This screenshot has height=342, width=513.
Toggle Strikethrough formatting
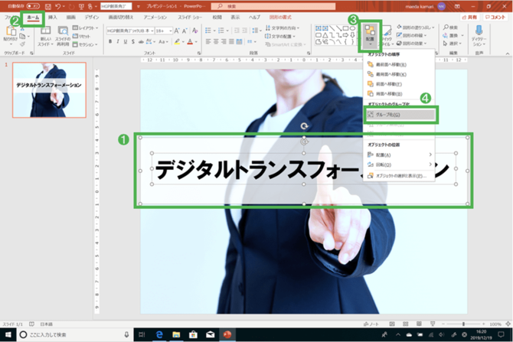click(x=141, y=41)
